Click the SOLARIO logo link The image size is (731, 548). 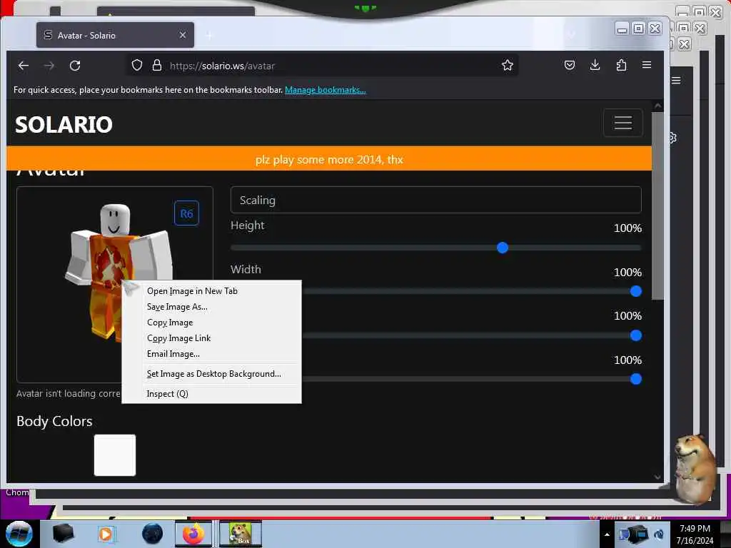coord(64,124)
